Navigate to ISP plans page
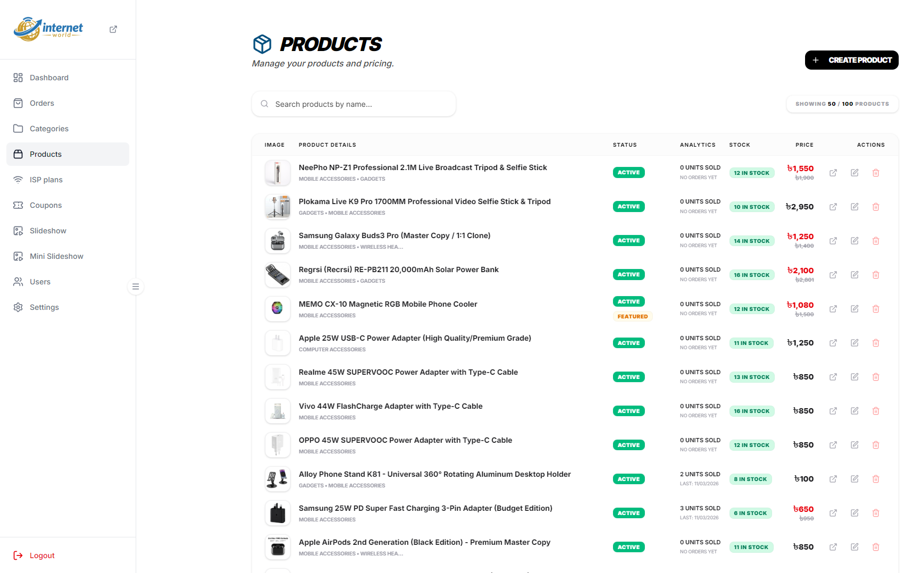The width and height of the screenshot is (912, 573). pyautogui.click(x=46, y=180)
